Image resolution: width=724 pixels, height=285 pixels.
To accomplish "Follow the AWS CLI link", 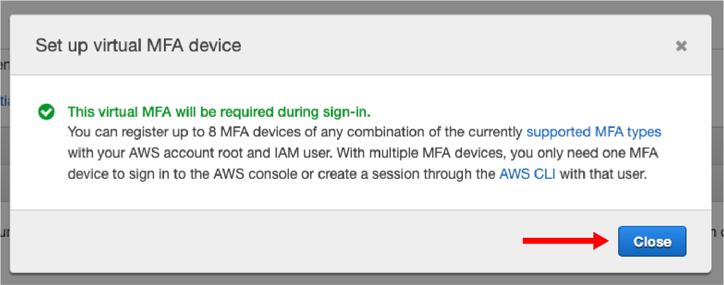I will click(527, 173).
